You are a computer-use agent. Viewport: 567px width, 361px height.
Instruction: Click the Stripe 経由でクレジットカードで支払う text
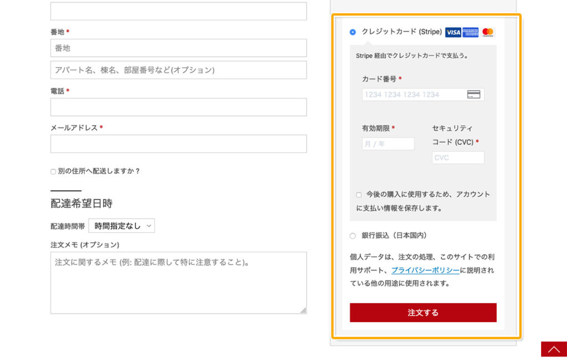412,56
